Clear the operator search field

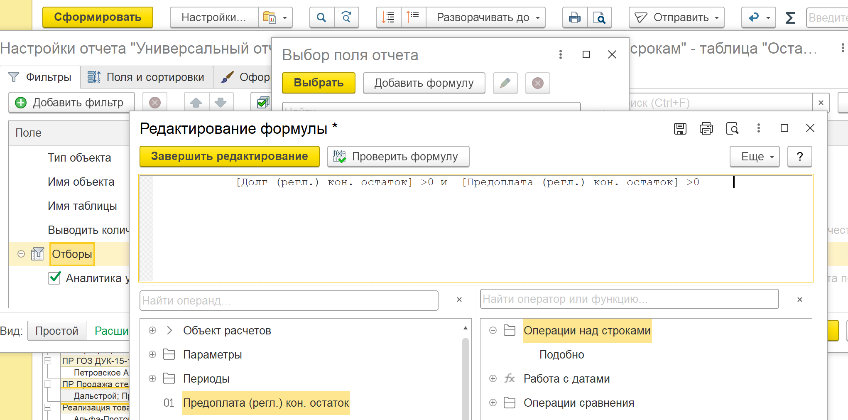click(800, 300)
